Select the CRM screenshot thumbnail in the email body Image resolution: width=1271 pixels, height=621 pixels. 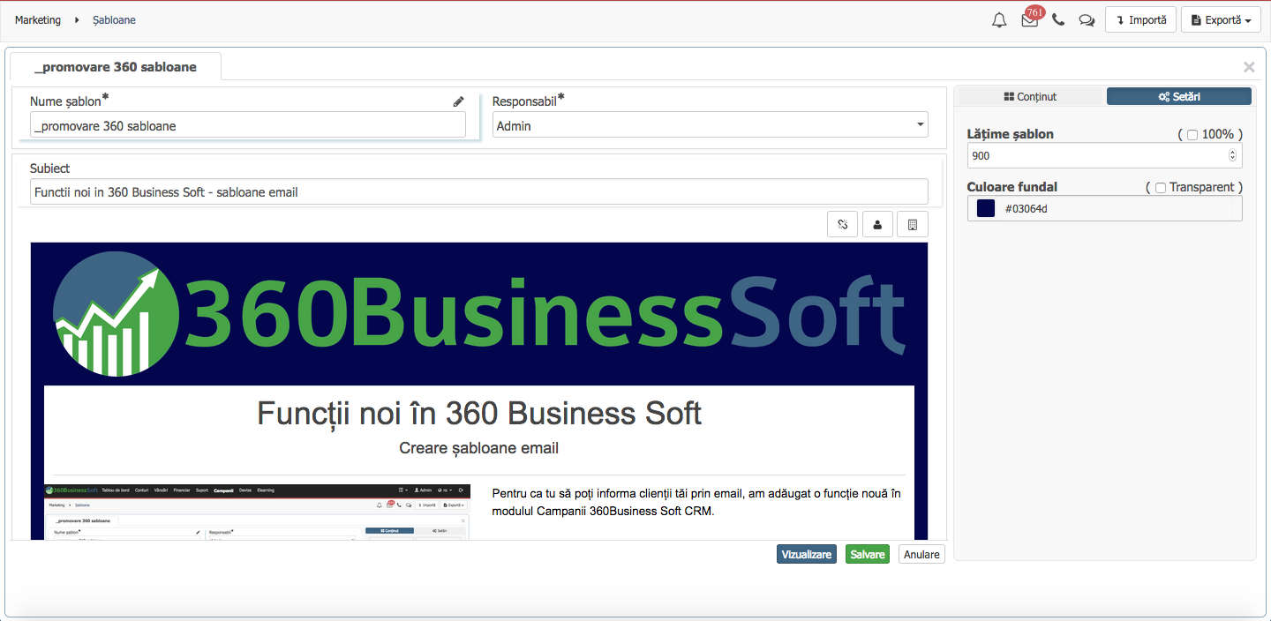click(257, 512)
